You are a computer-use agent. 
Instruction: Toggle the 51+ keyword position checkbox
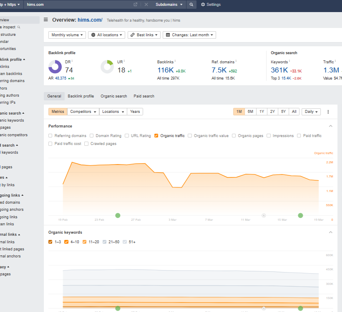click(125, 242)
